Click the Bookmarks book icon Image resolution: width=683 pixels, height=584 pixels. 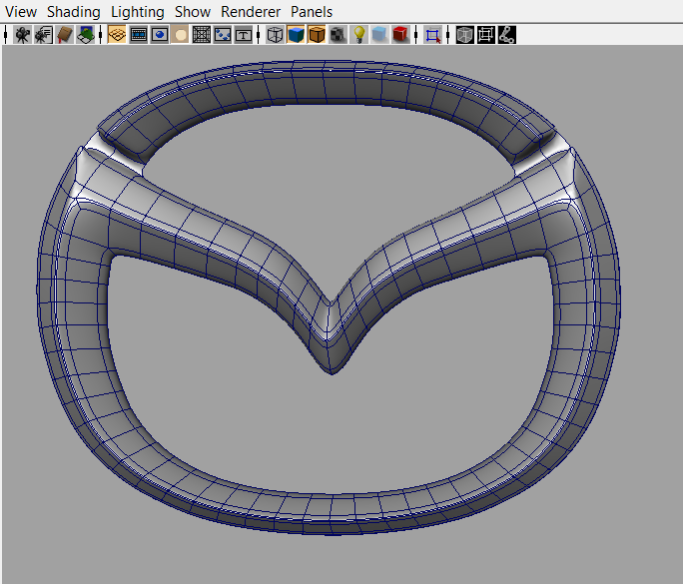tap(65, 35)
